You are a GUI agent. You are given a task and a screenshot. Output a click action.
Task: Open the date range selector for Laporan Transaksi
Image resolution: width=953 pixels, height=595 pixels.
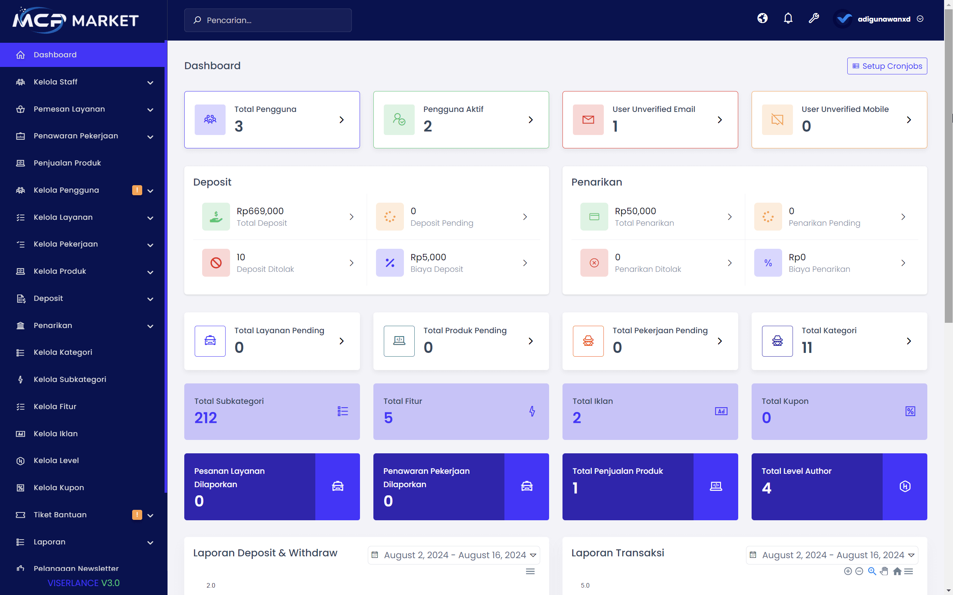[x=832, y=554]
